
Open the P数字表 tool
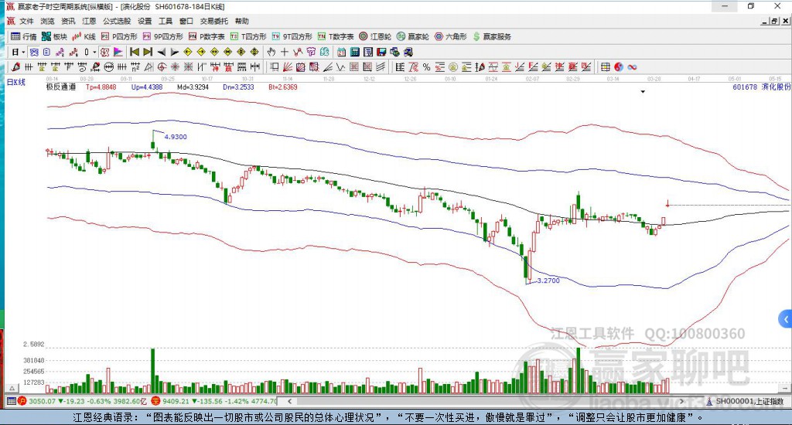click(x=207, y=36)
